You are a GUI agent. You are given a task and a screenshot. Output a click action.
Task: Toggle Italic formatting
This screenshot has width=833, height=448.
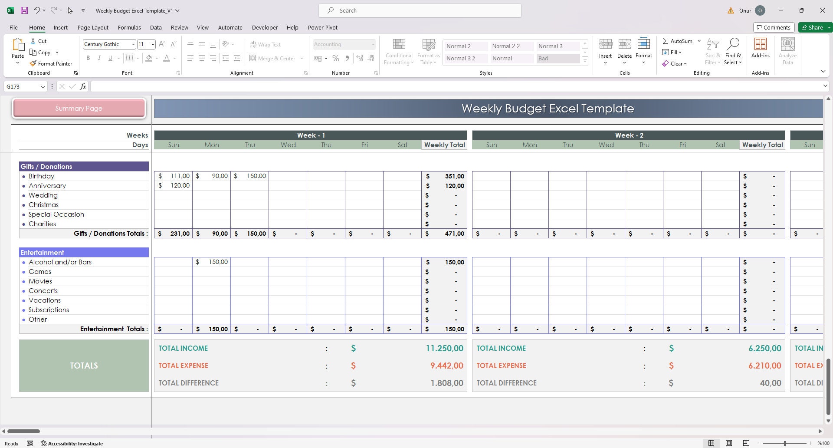click(x=99, y=58)
